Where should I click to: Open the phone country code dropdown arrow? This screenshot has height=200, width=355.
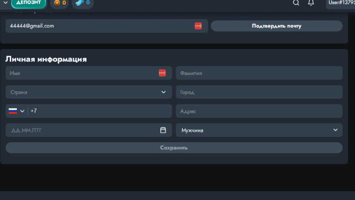click(x=22, y=111)
